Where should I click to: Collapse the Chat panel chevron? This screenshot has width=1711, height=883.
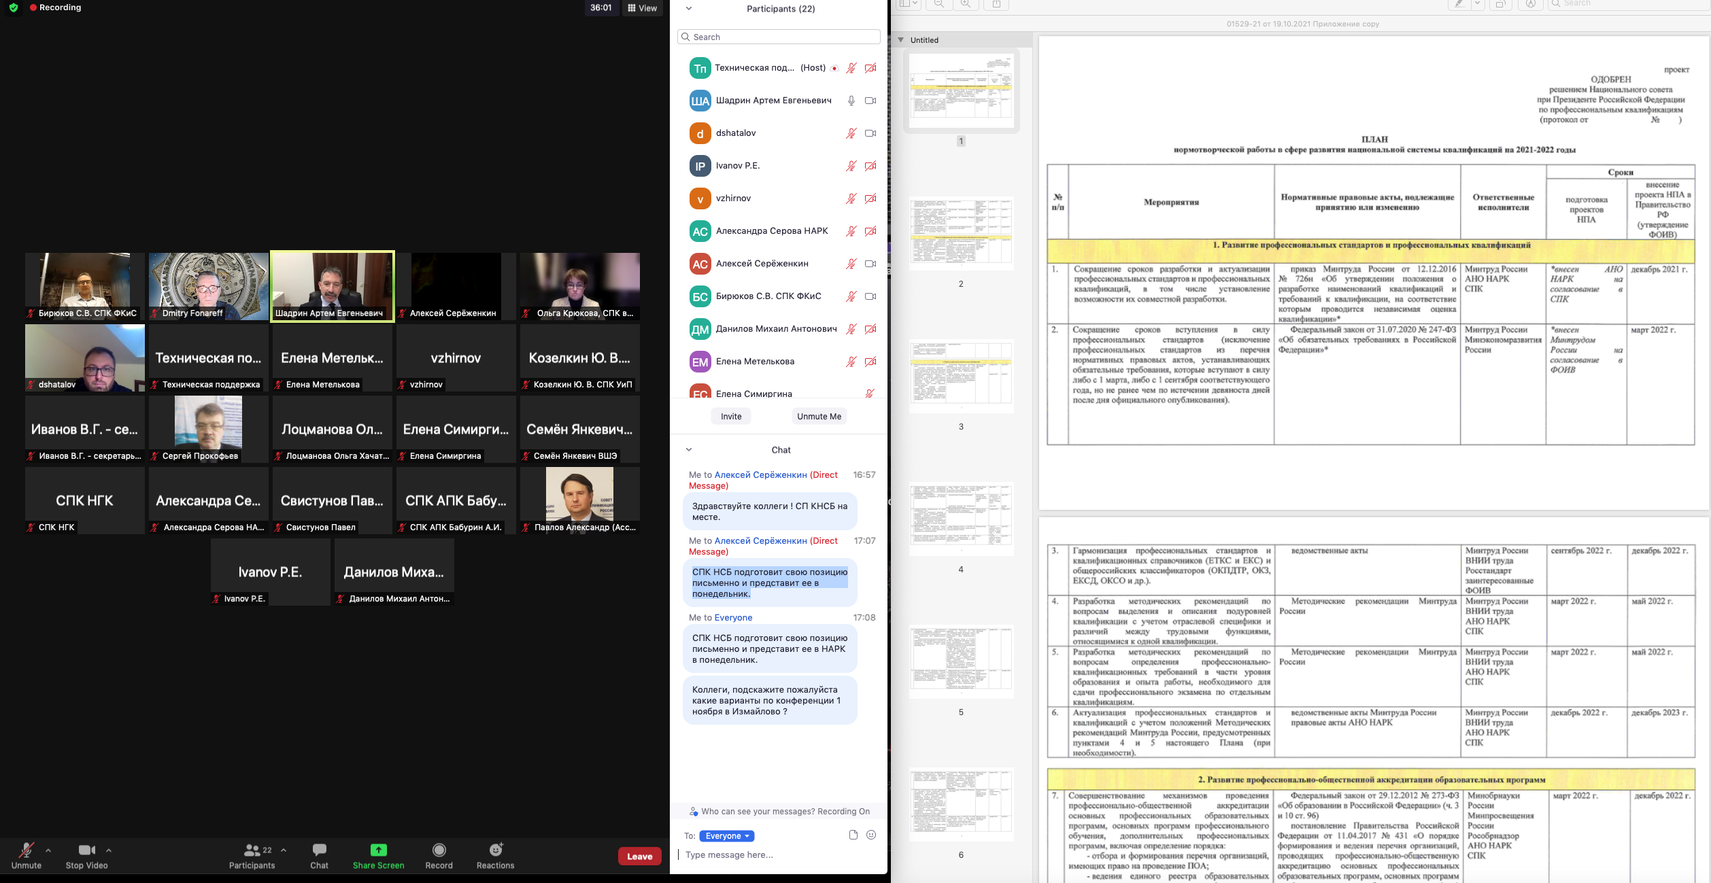click(689, 449)
